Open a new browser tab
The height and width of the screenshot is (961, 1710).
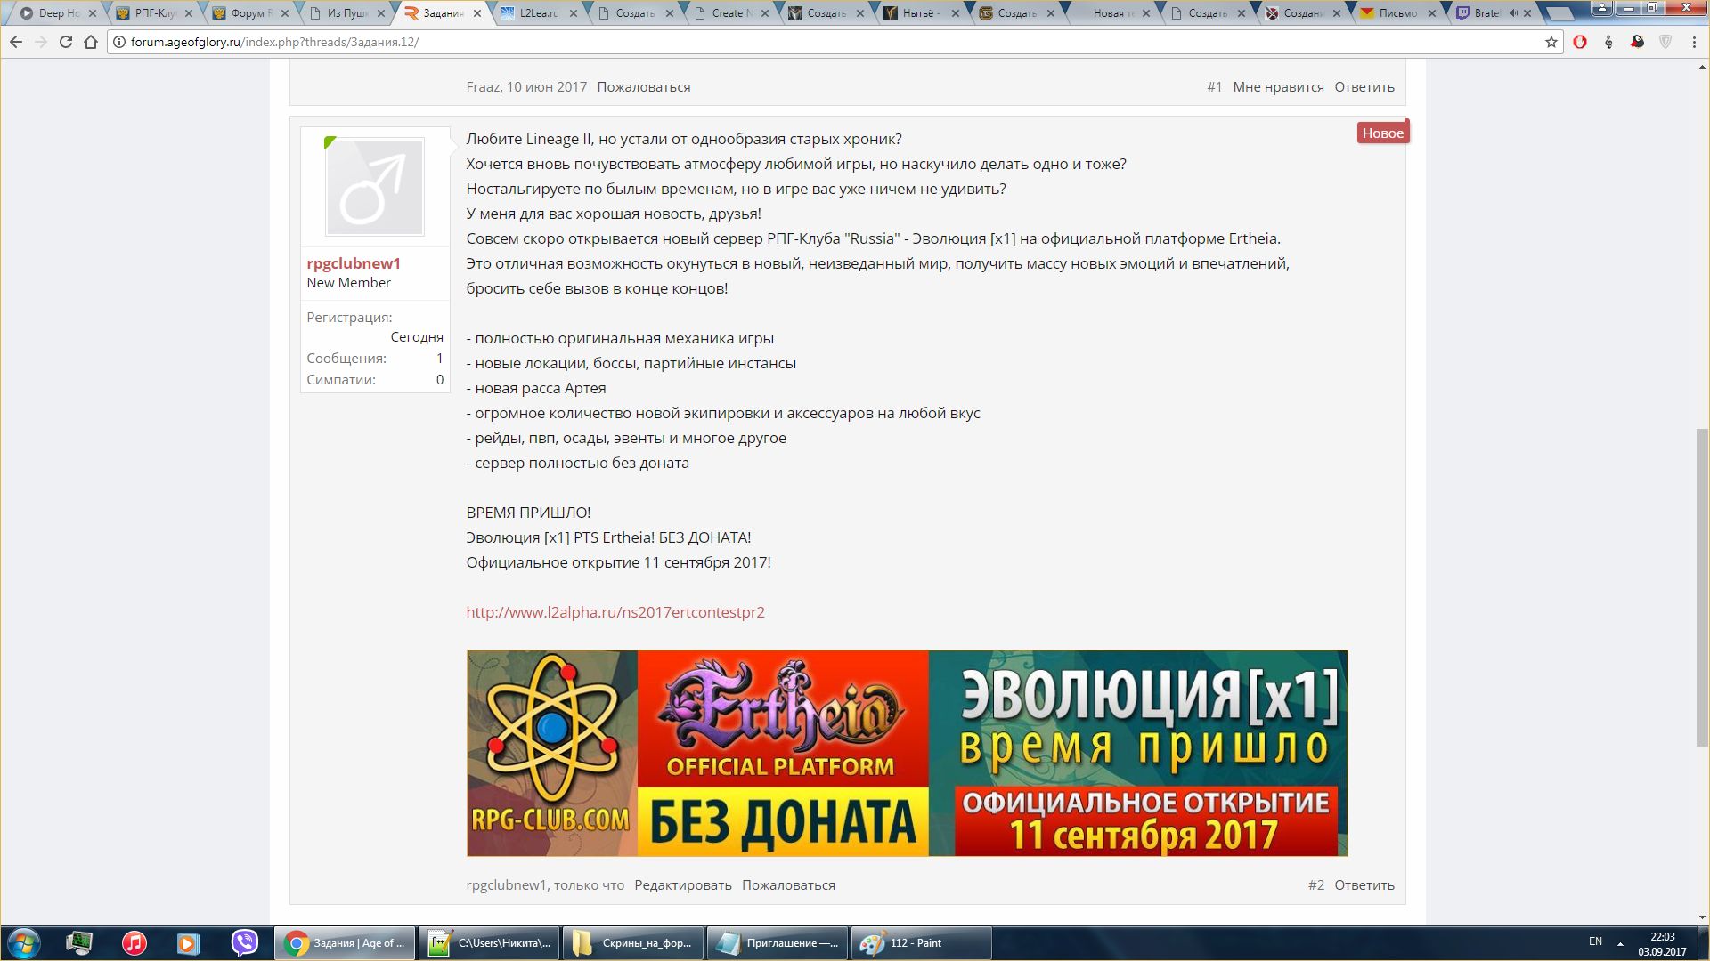pyautogui.click(x=1560, y=13)
